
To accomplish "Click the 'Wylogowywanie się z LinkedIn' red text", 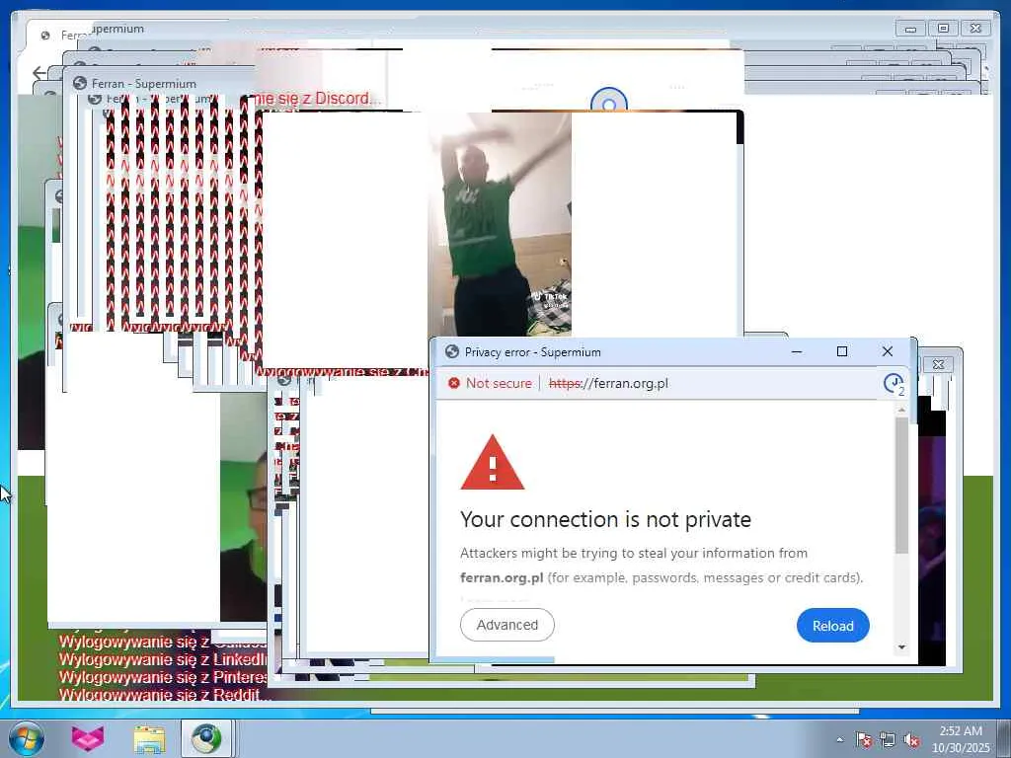I will 163,659.
